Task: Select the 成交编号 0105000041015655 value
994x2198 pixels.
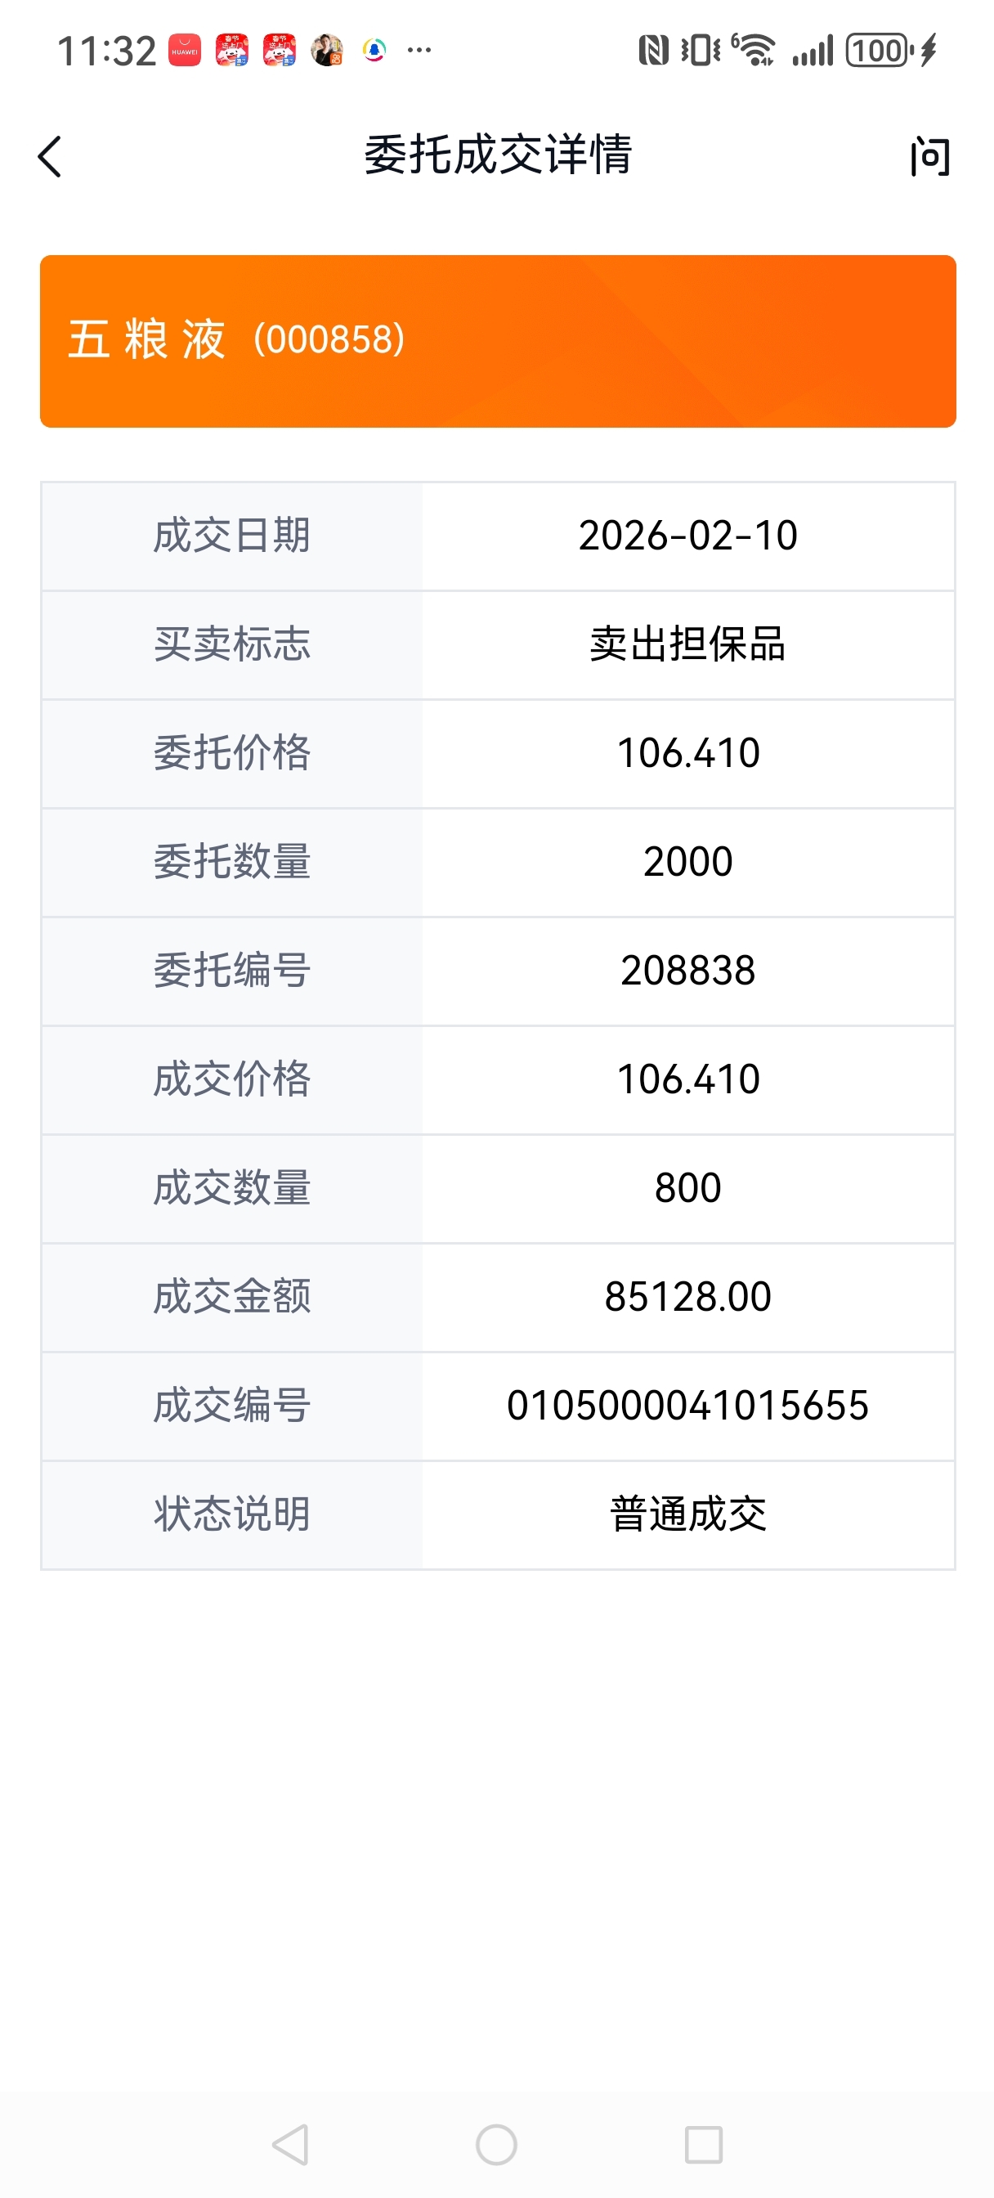Action: point(687,1406)
